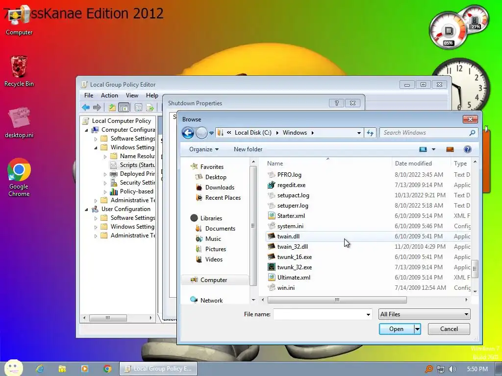Click the refresh button beside the address bar
The height and width of the screenshot is (376, 502).
point(370,133)
